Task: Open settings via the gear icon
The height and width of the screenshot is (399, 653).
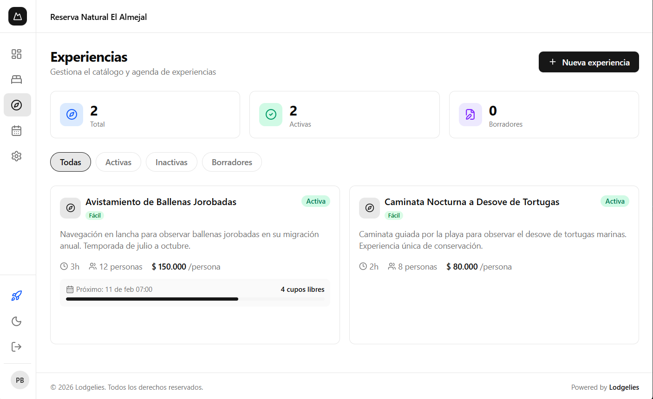Action: pyautogui.click(x=17, y=156)
